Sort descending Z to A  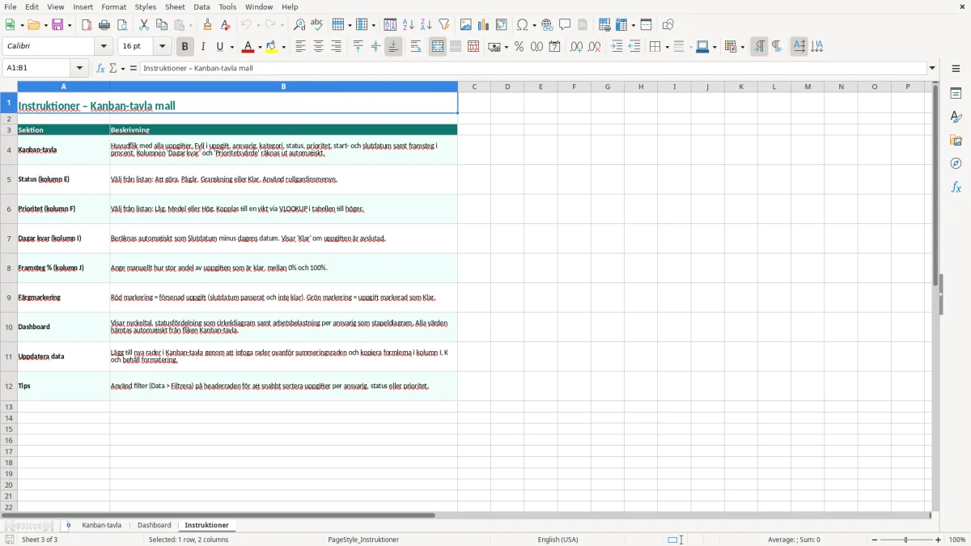pyautogui.click(x=426, y=25)
